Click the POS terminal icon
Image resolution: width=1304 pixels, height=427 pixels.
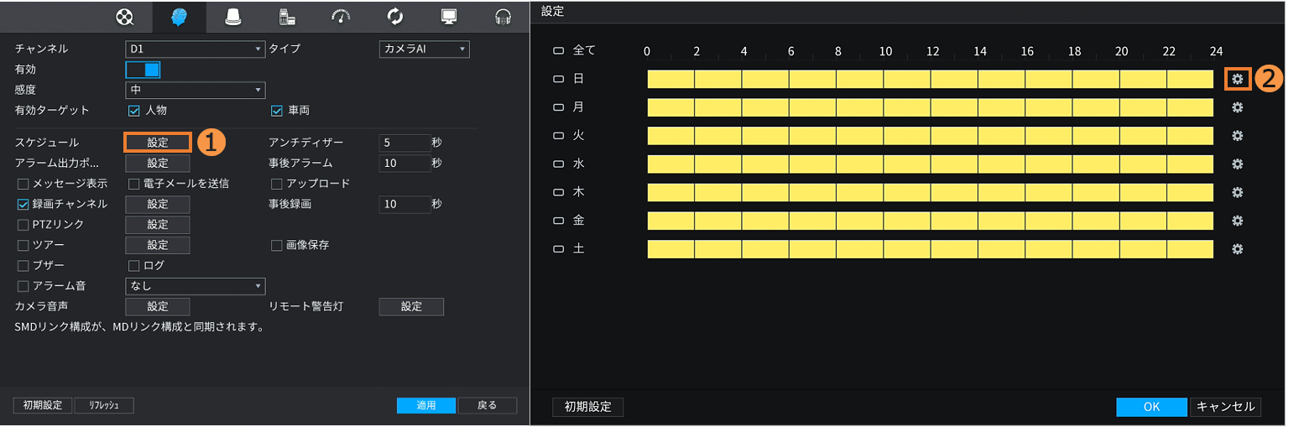286,17
